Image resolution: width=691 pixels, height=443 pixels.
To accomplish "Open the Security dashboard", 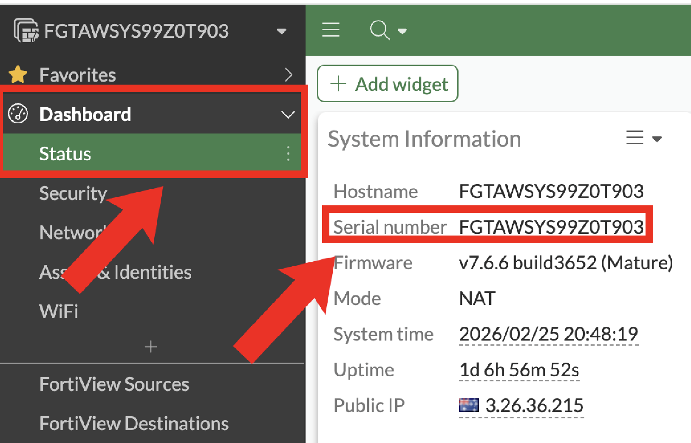I will [73, 193].
